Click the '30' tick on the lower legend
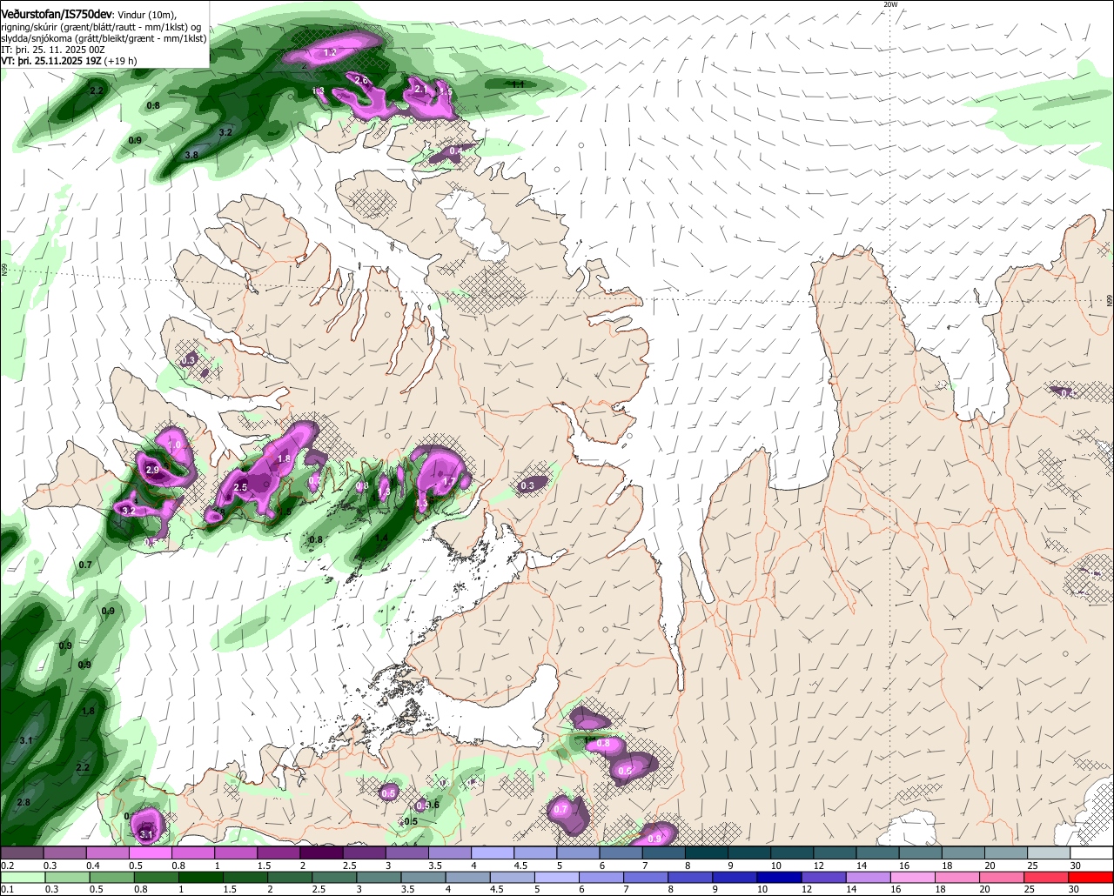The image size is (1114, 896). pos(1076,890)
